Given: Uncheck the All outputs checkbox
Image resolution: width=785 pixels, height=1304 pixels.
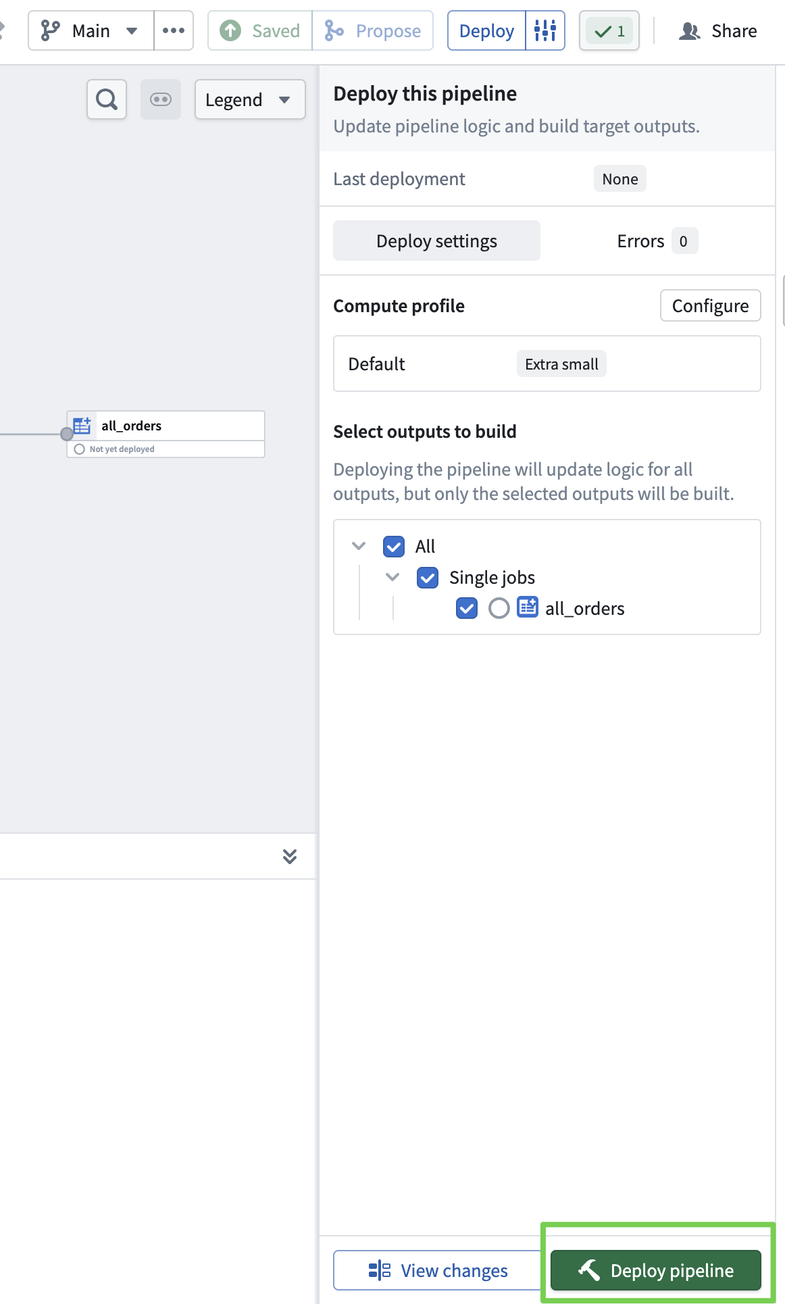Looking at the screenshot, I should pos(394,547).
